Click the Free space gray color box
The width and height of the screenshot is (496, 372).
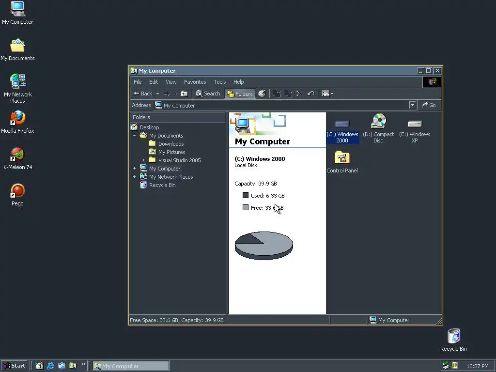coord(246,207)
